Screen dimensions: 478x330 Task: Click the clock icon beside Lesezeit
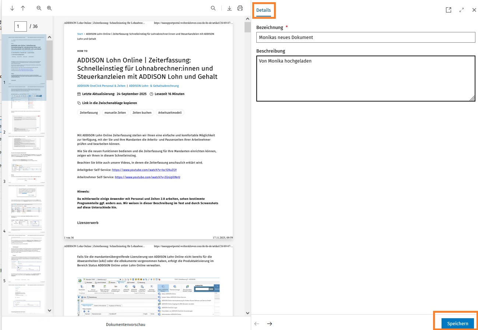tap(151, 94)
